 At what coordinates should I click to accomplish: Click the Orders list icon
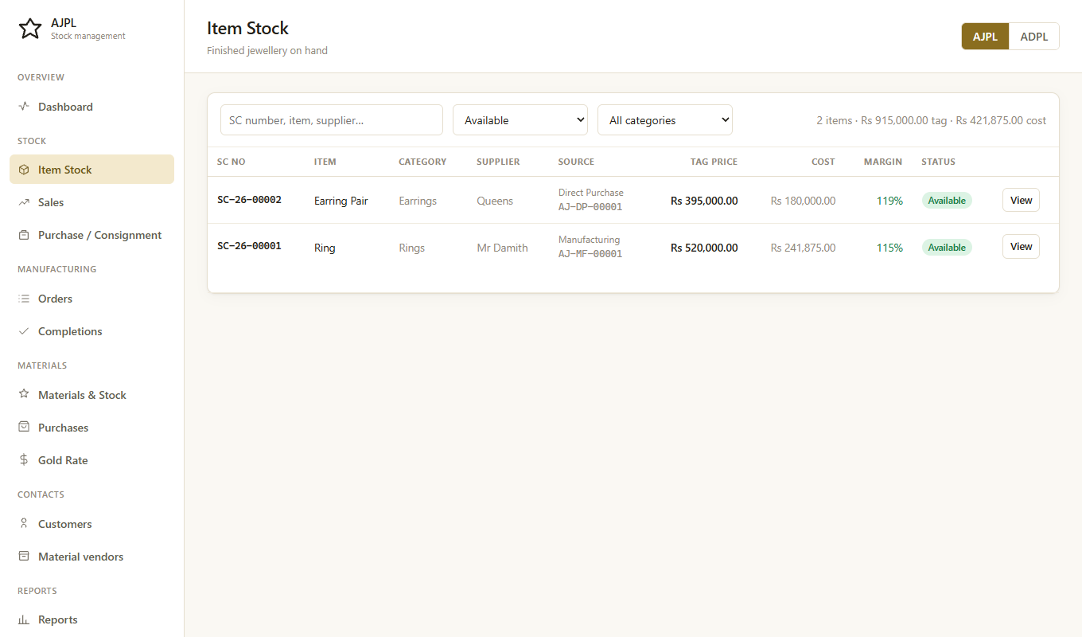point(24,299)
